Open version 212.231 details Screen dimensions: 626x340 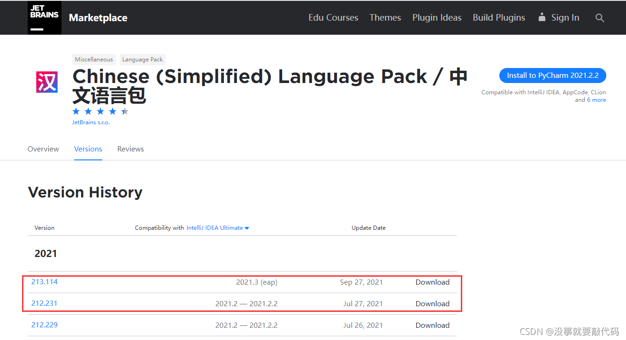point(44,303)
